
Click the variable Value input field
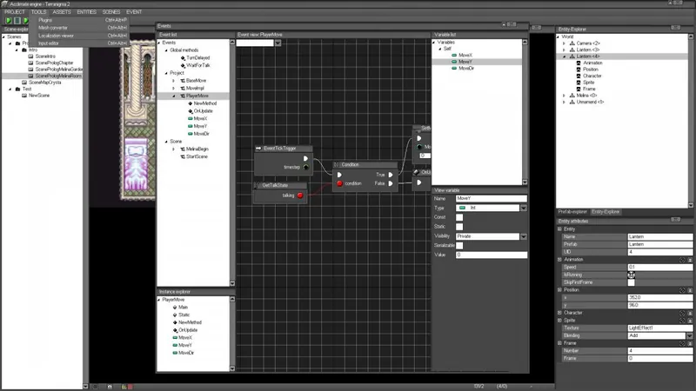[x=492, y=255]
